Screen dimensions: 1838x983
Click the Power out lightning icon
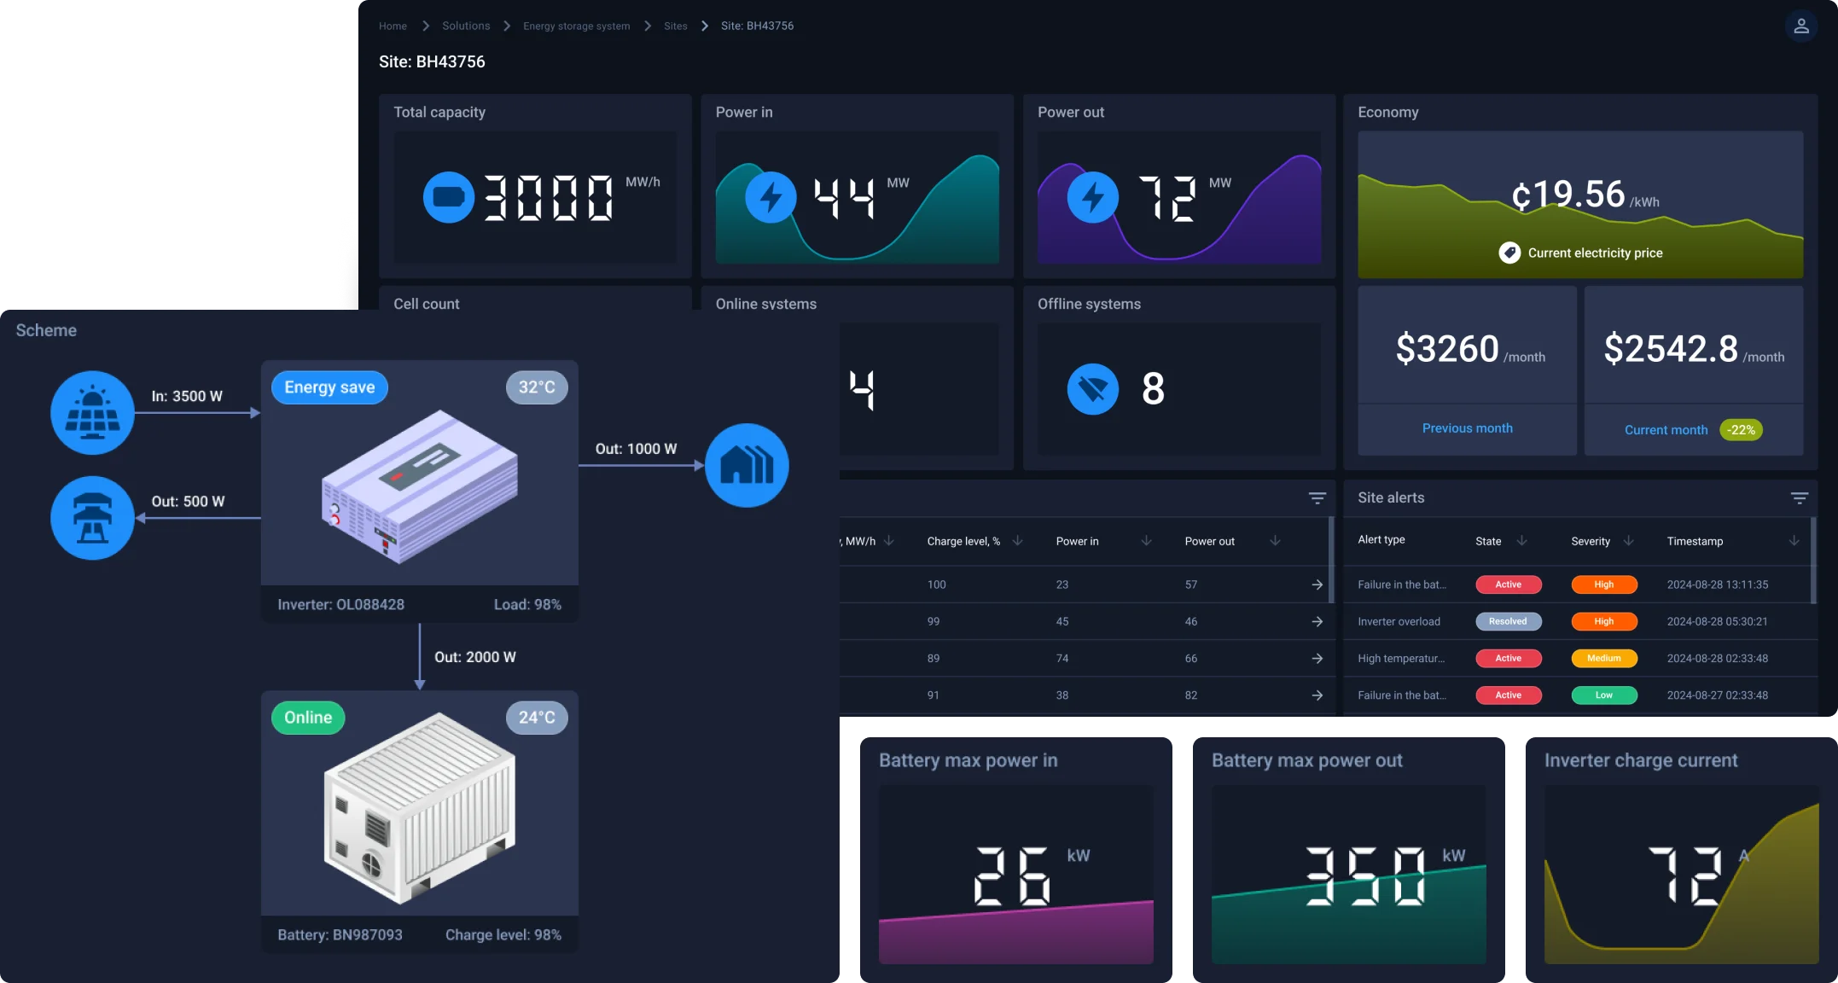point(1093,198)
